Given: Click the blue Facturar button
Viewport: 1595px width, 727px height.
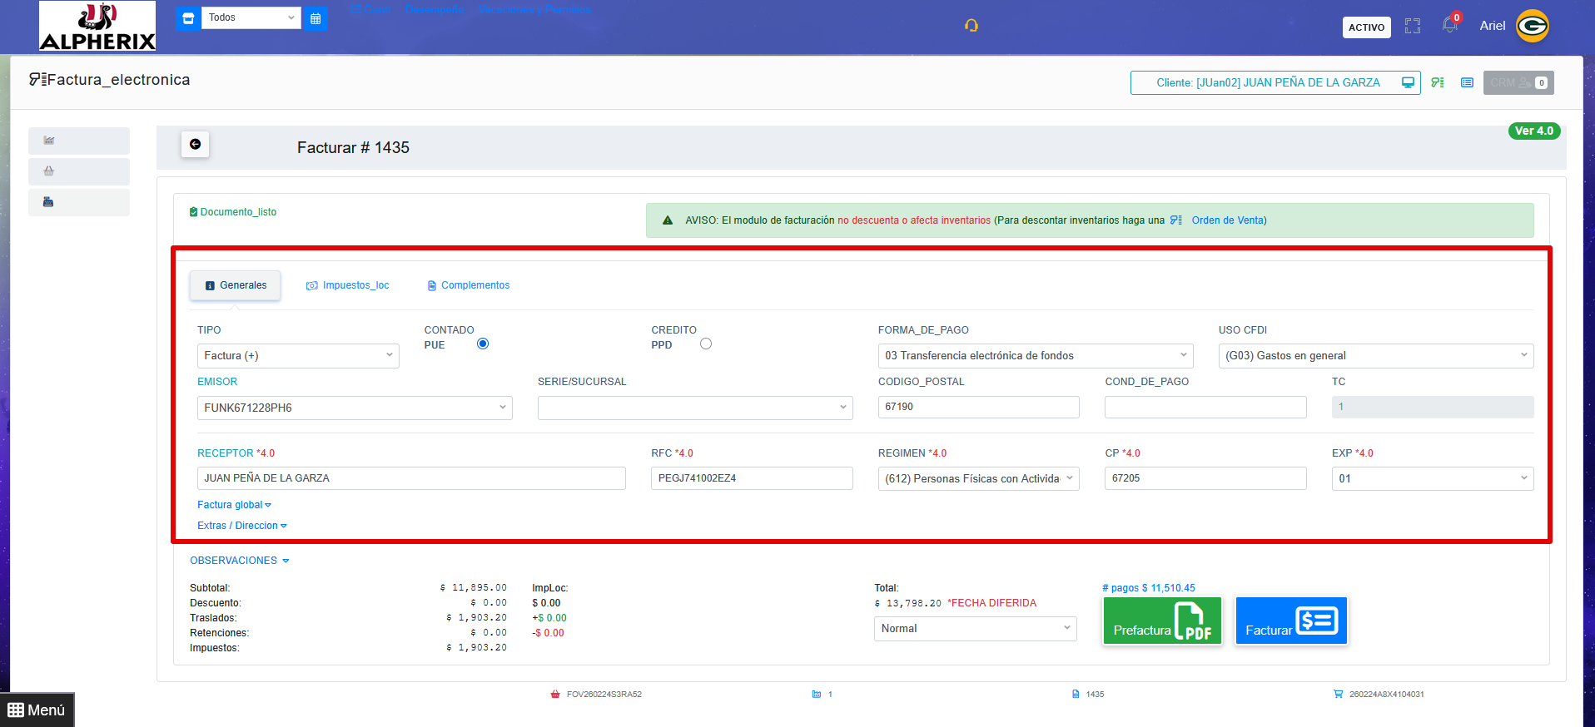Looking at the screenshot, I should (x=1290, y=621).
